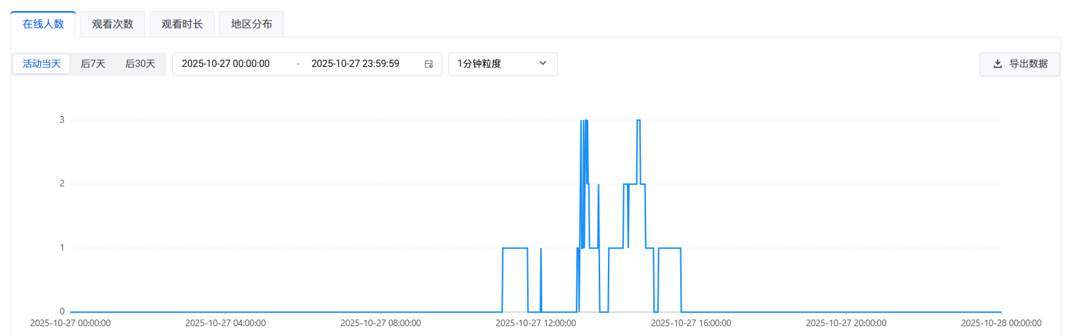The width and height of the screenshot is (1074, 336).
Task: Open the calendar picker icon
Action: (x=429, y=64)
